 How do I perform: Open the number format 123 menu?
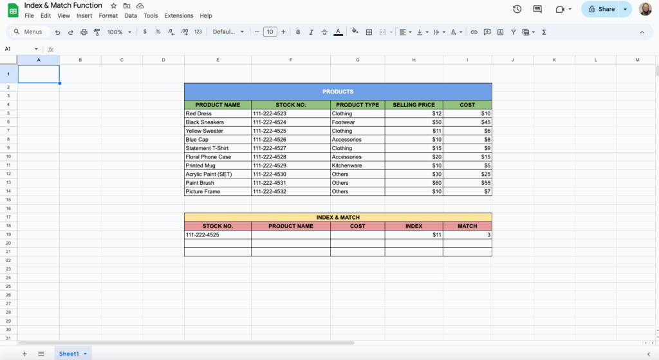(198, 32)
